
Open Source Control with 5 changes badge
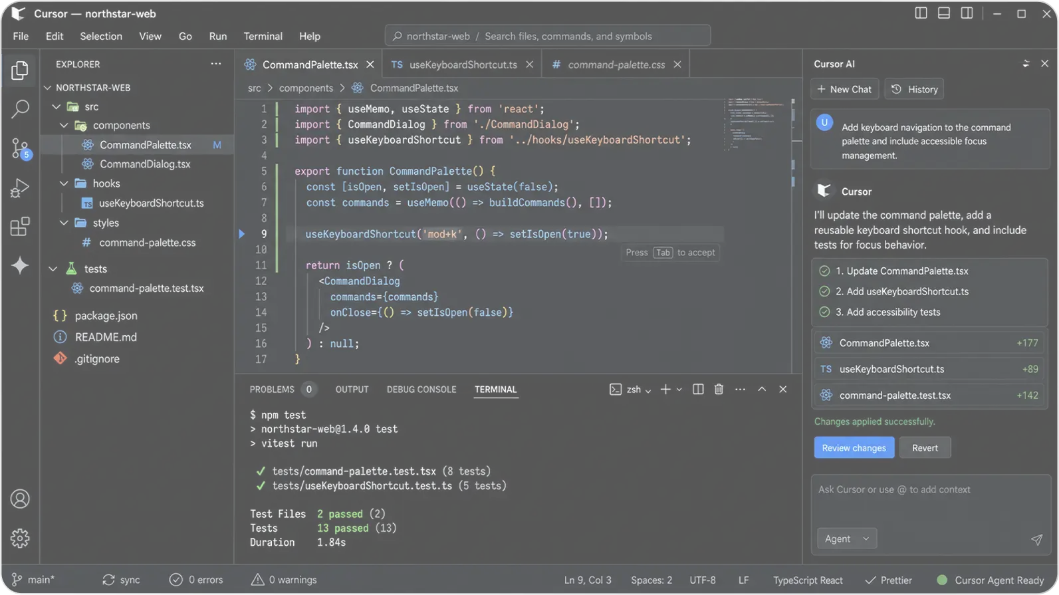click(x=20, y=149)
